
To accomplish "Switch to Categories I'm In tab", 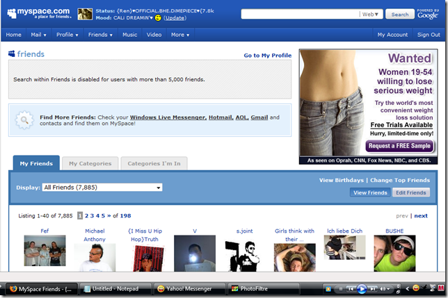I will click(154, 163).
